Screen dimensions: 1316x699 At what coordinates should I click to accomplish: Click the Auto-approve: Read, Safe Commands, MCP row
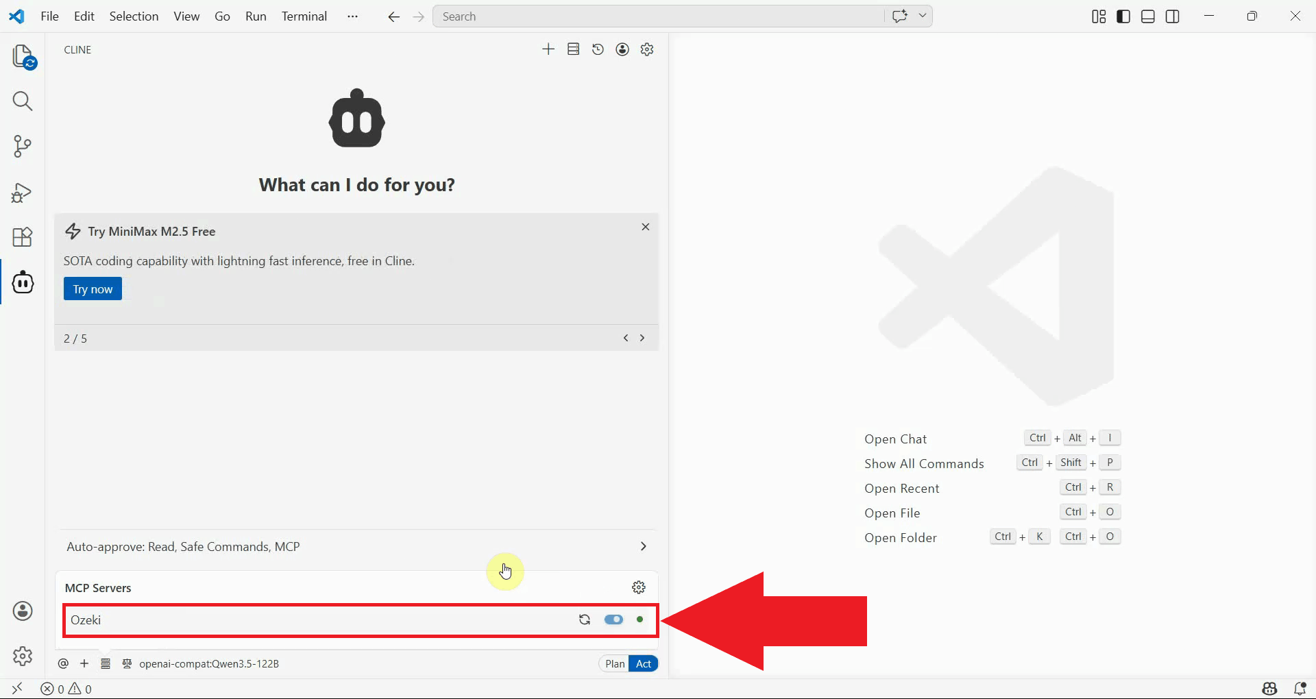tap(357, 546)
